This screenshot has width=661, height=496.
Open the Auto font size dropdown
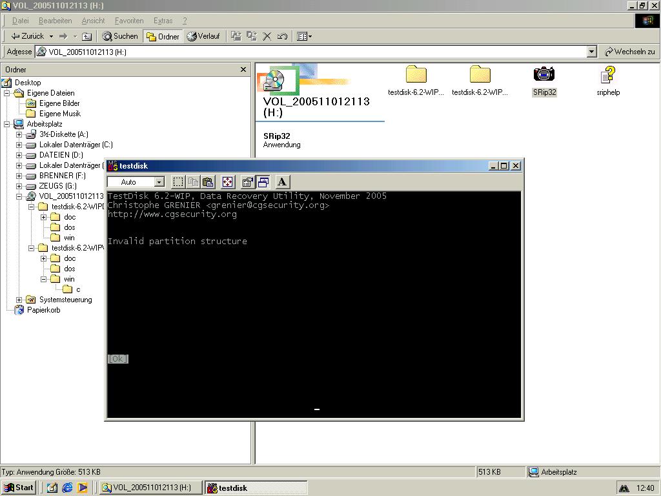coord(159,182)
